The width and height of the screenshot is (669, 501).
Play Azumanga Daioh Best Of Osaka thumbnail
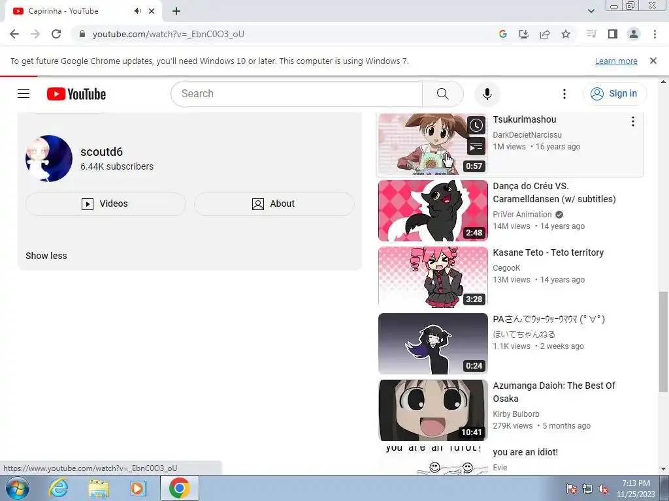point(432,410)
